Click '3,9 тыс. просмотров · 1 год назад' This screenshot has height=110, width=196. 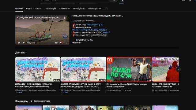click(119, 90)
